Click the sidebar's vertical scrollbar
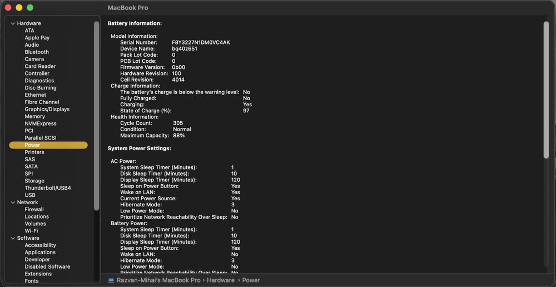The height and width of the screenshot is (287, 556). point(97,111)
